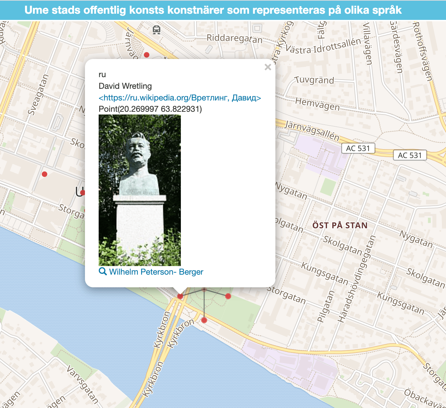The width and height of the screenshot is (446, 408).
Task: Open the Russian Wikipedia link for David Wretling
Action: click(180, 98)
